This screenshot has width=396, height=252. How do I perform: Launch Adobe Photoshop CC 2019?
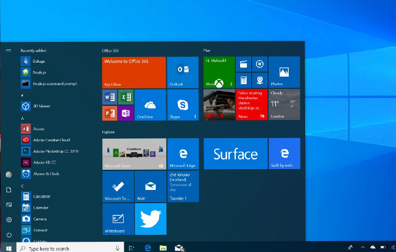click(x=49, y=151)
